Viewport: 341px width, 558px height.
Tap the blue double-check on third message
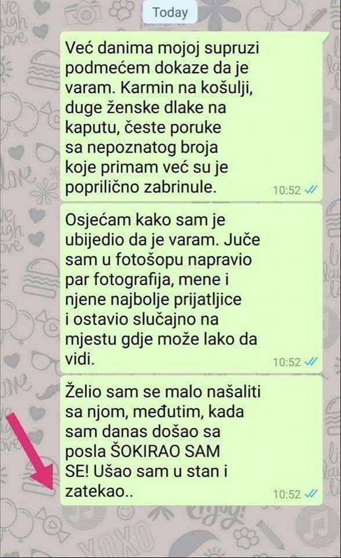click(311, 494)
